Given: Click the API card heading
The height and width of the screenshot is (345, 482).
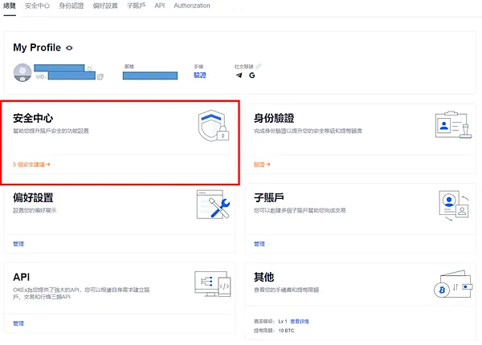Looking at the screenshot, I should 21,277.
